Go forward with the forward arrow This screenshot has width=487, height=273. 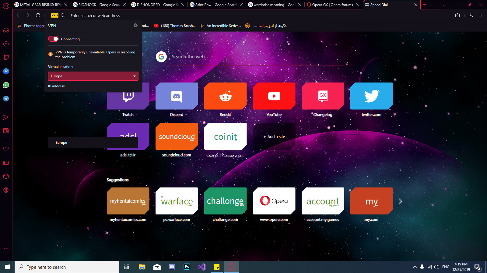click(x=28, y=15)
